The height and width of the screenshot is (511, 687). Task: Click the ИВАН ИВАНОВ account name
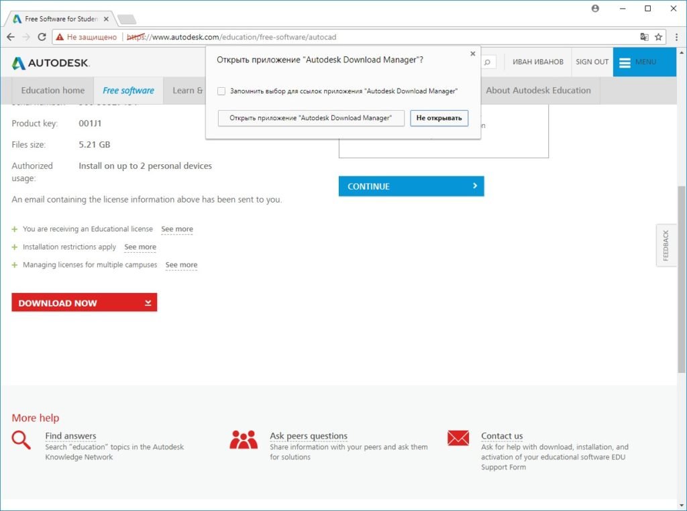click(x=538, y=62)
